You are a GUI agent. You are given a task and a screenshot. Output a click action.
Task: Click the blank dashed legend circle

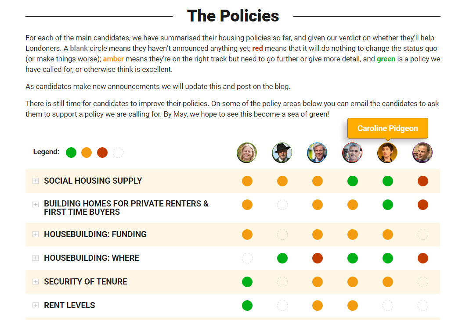pyautogui.click(x=118, y=153)
